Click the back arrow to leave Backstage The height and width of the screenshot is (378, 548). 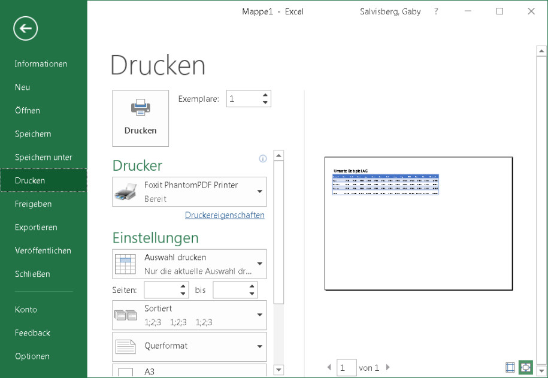pyautogui.click(x=26, y=28)
